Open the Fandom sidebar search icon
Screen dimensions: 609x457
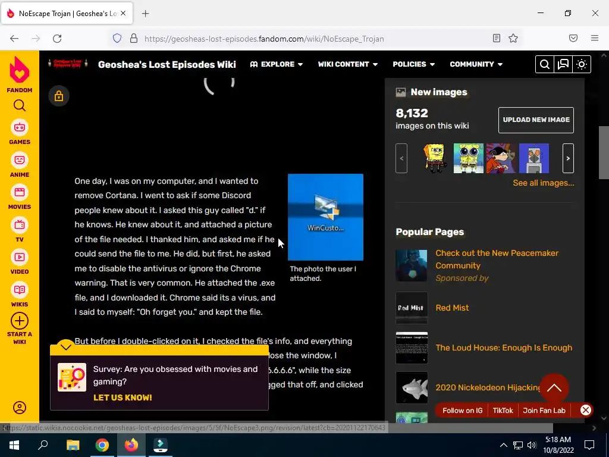pos(20,105)
